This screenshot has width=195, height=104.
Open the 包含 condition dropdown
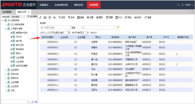coord(78,27)
